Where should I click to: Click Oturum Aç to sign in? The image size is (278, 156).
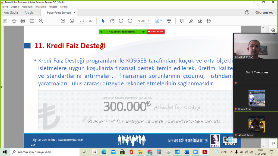(264, 12)
